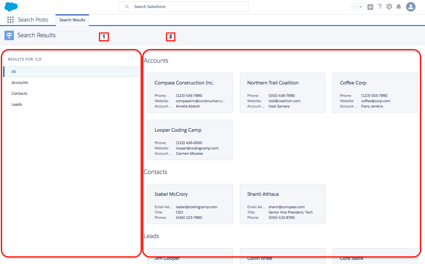
Task: Click the Leads section heading
Action: [151, 236]
